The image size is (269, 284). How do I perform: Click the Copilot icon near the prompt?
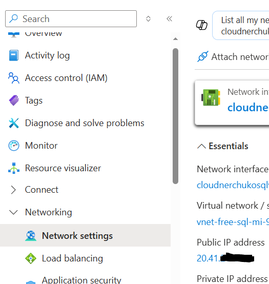click(202, 25)
